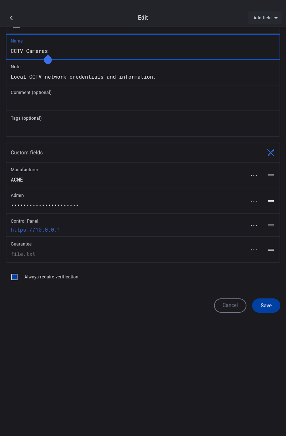This screenshot has height=436, width=286.
Task: Grab the Manufacturer field reorder handle
Action: pyautogui.click(x=271, y=175)
